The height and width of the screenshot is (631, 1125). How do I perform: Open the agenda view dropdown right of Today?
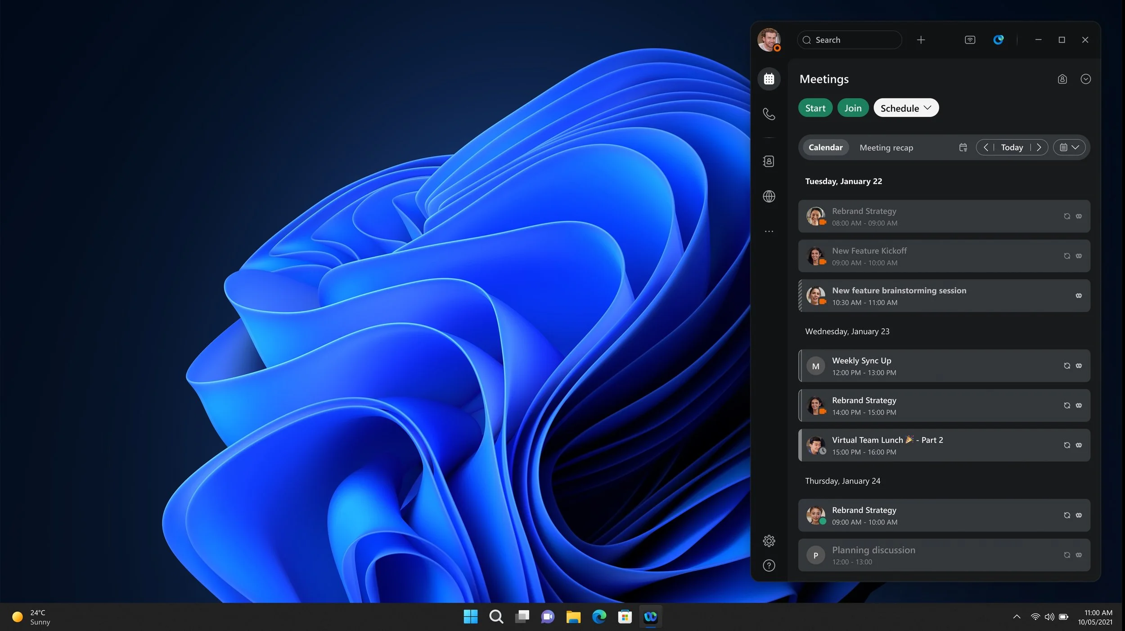coord(1070,147)
